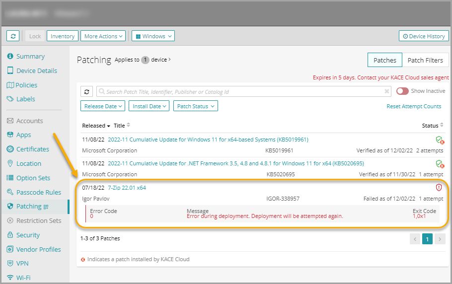The width and height of the screenshot is (452, 284).
Task: Switch to the Patch Filters tab
Action: 425,60
